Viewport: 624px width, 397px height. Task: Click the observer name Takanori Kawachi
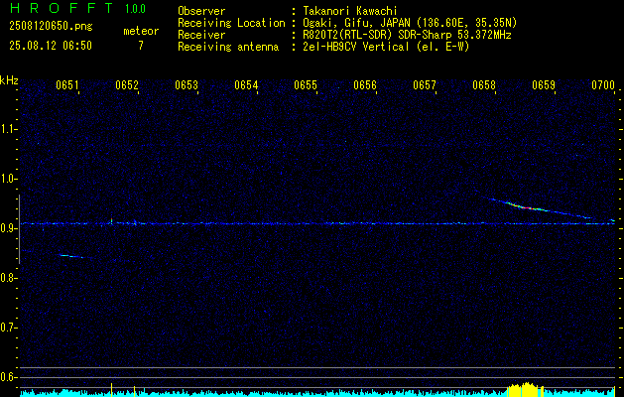350,11
